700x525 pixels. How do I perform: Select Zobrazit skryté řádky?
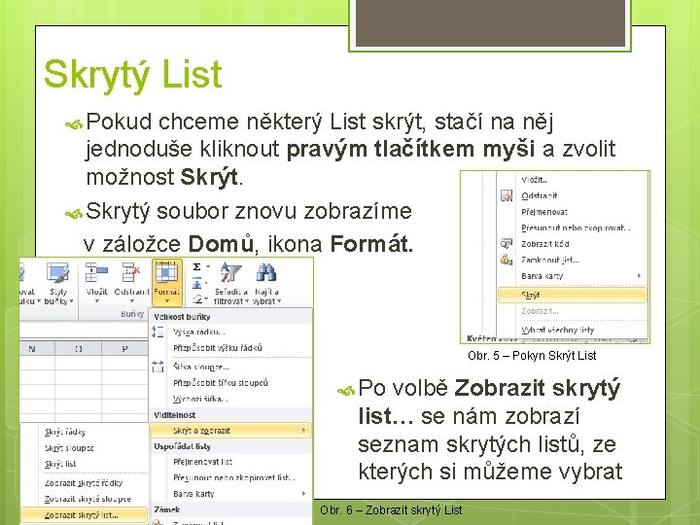(x=84, y=483)
